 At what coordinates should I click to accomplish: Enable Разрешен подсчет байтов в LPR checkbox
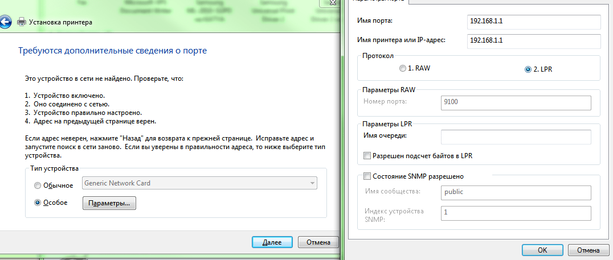(367, 155)
